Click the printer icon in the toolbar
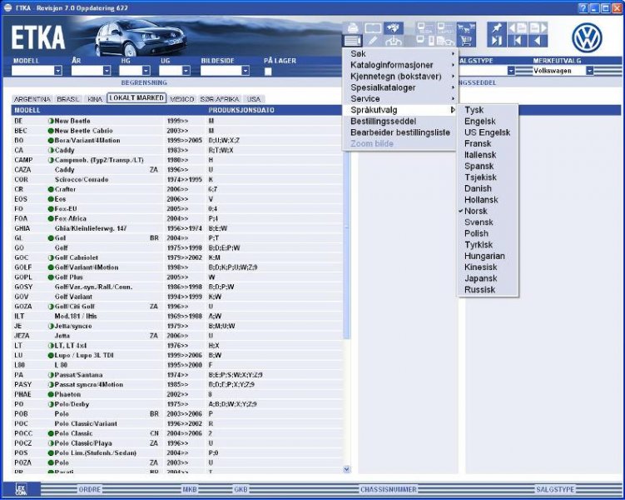This screenshot has width=625, height=500. click(x=352, y=27)
